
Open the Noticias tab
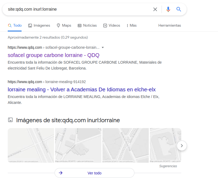click(87, 26)
